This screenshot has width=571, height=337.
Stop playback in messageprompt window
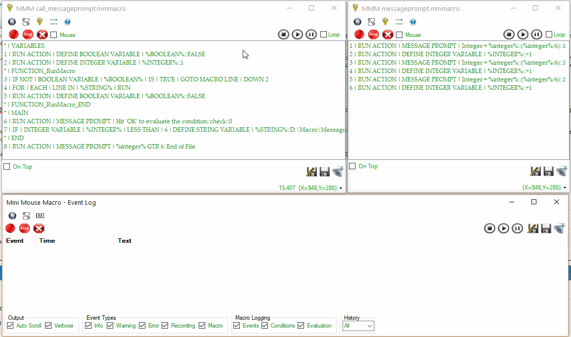[x=509, y=35]
